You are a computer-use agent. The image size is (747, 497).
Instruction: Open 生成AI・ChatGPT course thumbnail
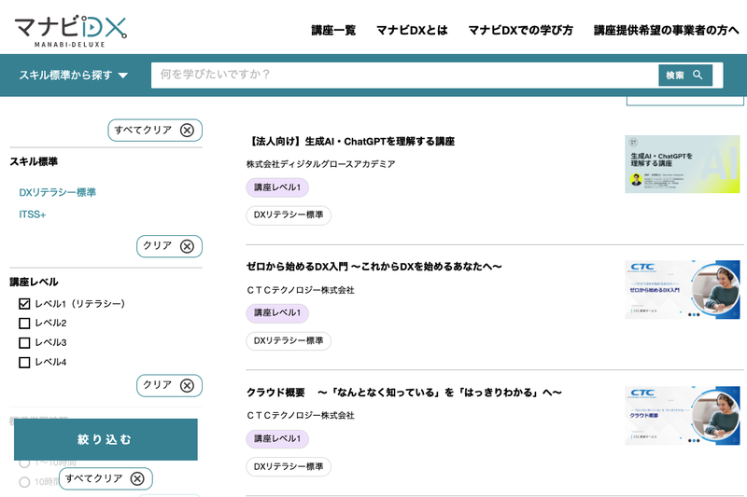tap(683, 164)
